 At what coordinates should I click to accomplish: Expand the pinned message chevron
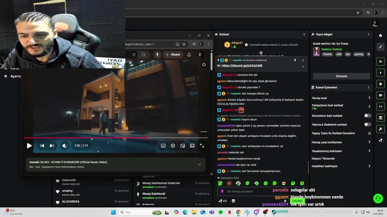click(303, 67)
